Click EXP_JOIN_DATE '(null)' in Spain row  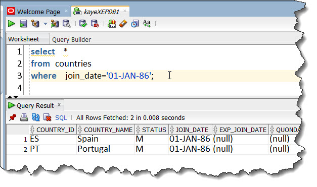pyautogui.click(x=240, y=139)
